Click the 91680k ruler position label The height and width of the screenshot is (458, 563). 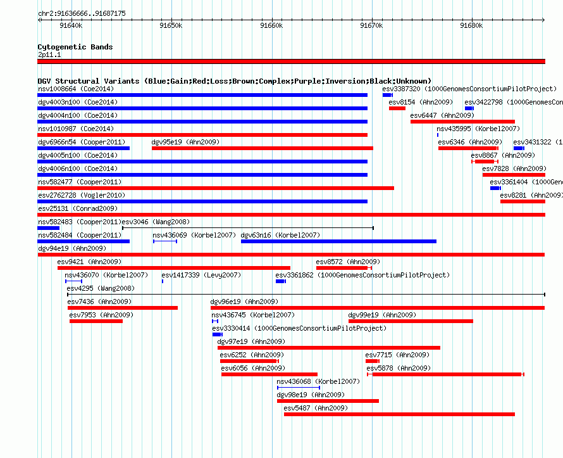[471, 25]
